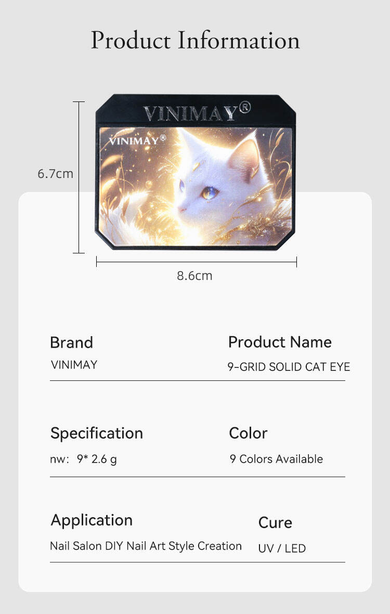Click the Product Information title
The width and height of the screenshot is (390, 614).
point(195,41)
